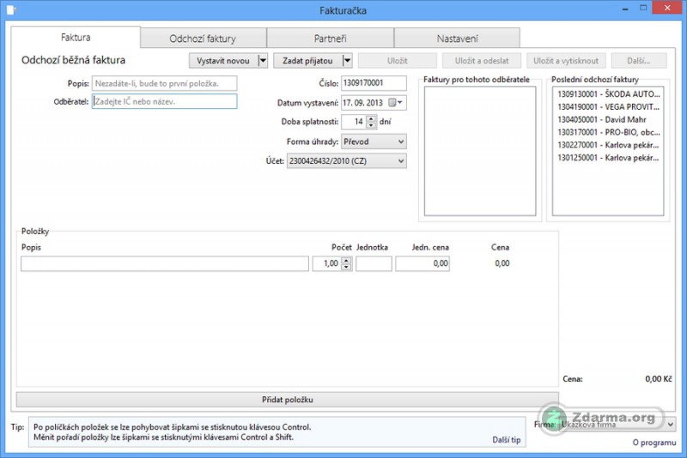Decrease Doba splatnosti days with down arrow
Screen dimensions: 687x458
371,125
